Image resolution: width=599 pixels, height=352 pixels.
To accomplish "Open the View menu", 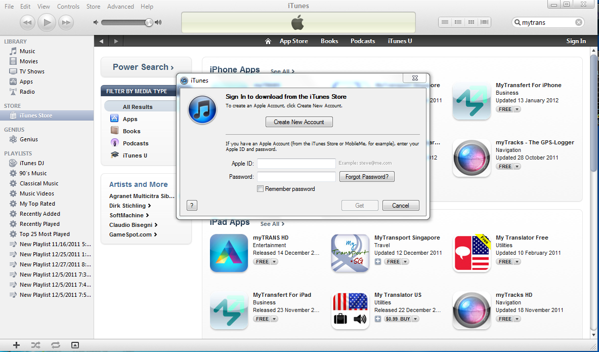I will [x=44, y=7].
